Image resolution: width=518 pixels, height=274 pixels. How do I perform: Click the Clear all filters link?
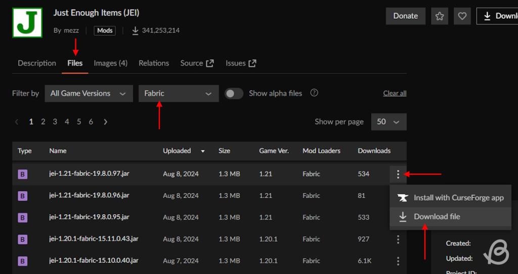coord(395,93)
